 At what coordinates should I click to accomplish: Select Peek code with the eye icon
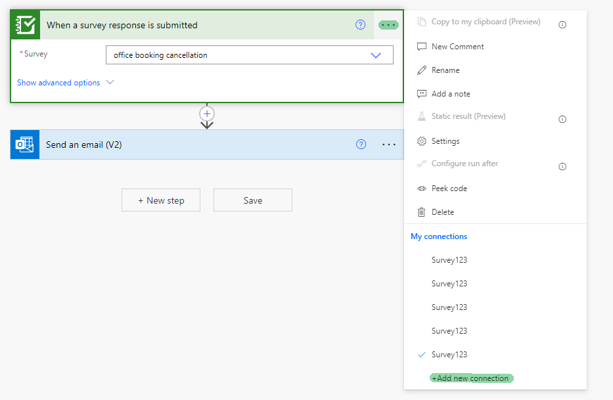(x=421, y=188)
